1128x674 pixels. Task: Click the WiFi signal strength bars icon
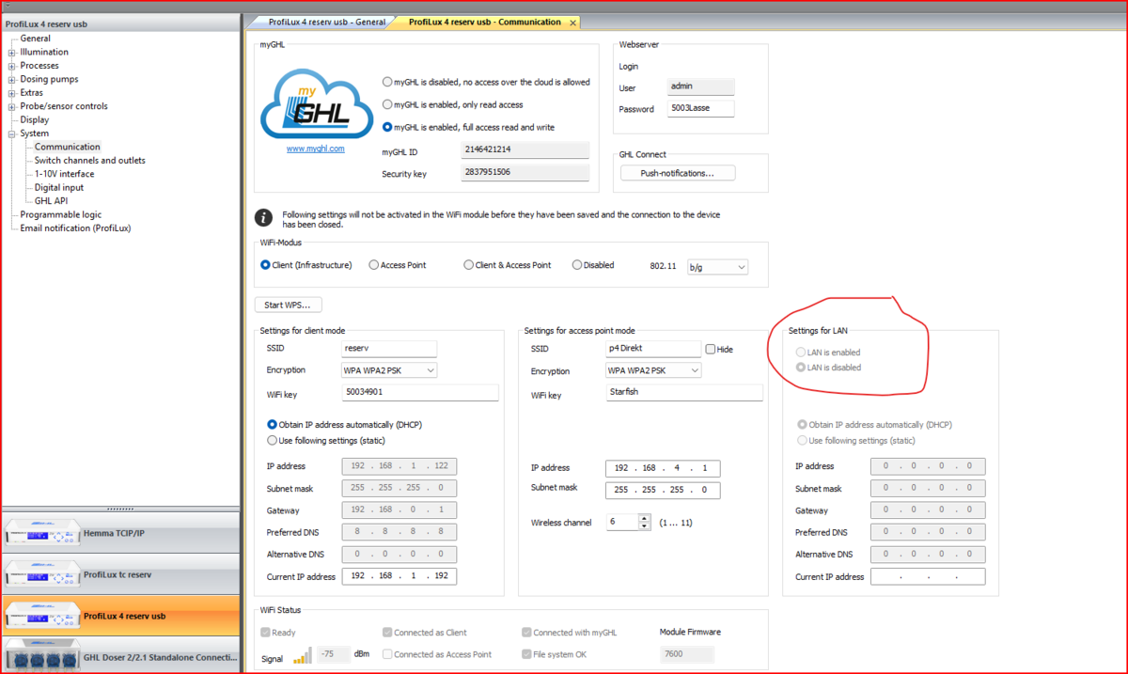click(302, 655)
